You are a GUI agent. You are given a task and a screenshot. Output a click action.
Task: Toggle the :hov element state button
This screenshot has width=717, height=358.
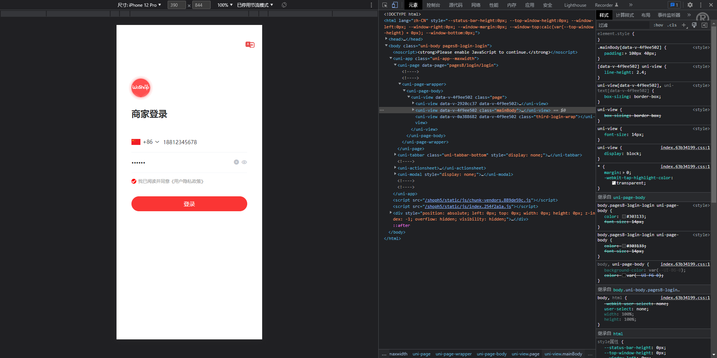tap(658, 25)
